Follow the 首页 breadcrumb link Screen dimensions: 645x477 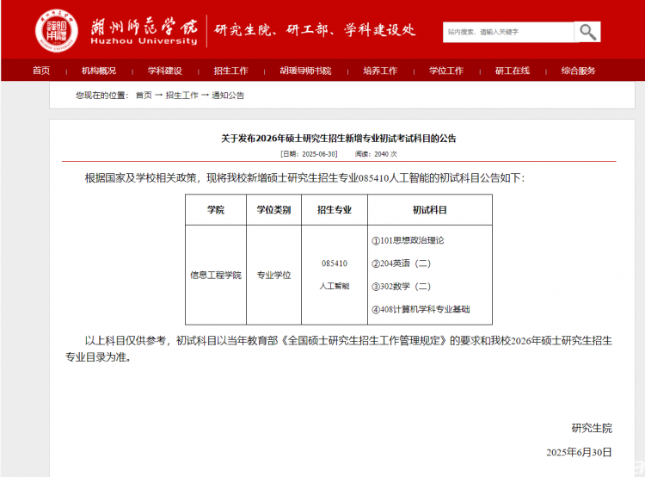click(x=144, y=96)
